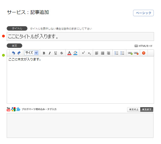Open the text color picker

click(x=69, y=53)
